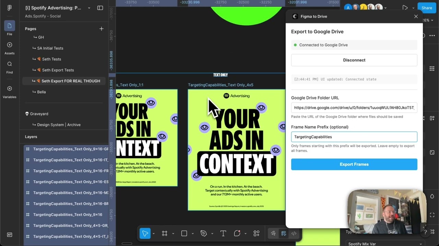Screen dimensions: 439x246
Task: Select layer TargetingCapabilities_Text Only_9×16-ES
Action: (66, 182)
